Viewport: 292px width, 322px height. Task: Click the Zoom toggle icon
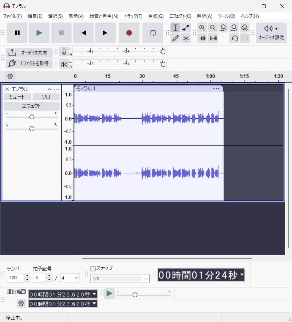click(245, 28)
